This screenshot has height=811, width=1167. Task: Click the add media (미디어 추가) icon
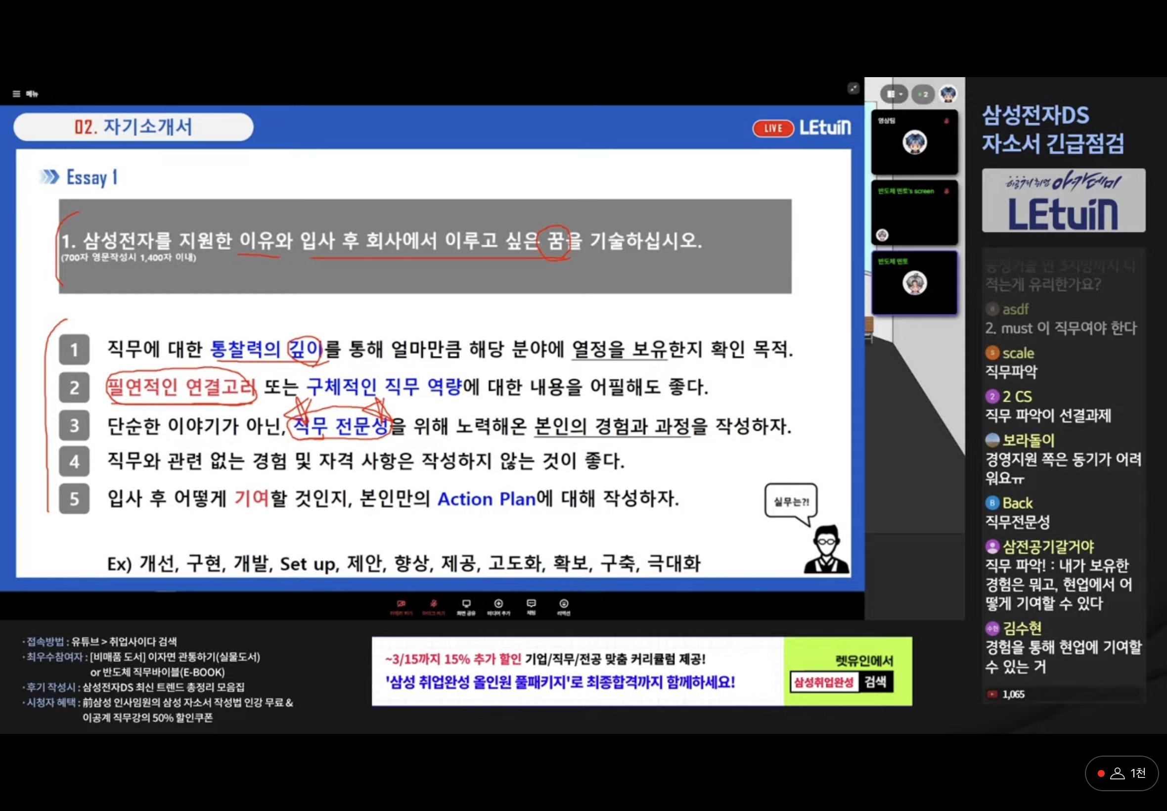click(498, 605)
